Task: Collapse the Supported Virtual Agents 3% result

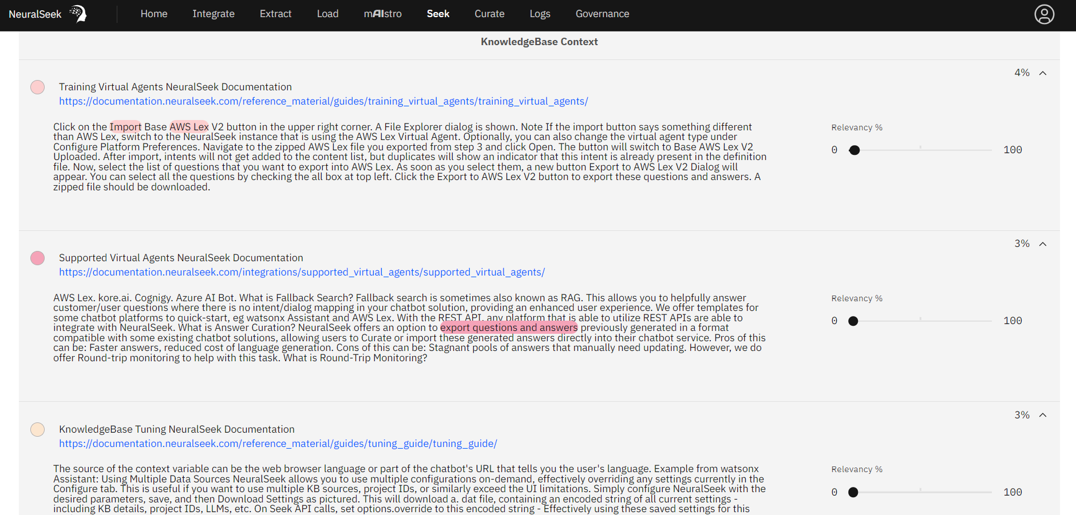Action: (1043, 244)
